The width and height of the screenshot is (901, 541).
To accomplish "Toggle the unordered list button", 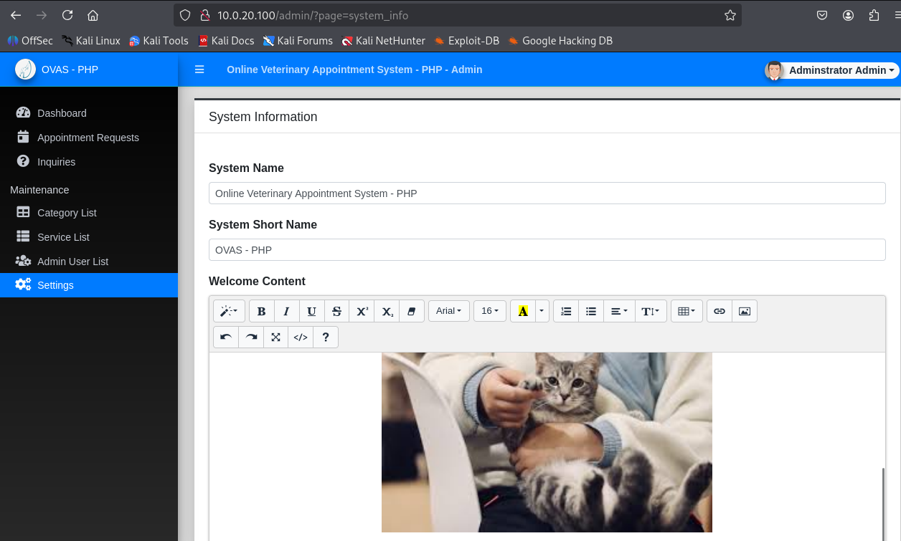I will point(590,311).
